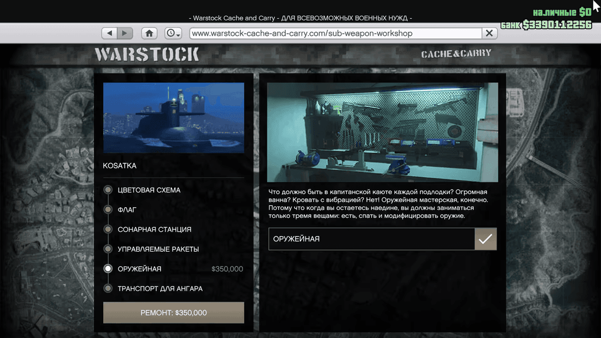The image size is (601, 338).
Task: Open the ФЛАГ category label
Action: [127, 209]
